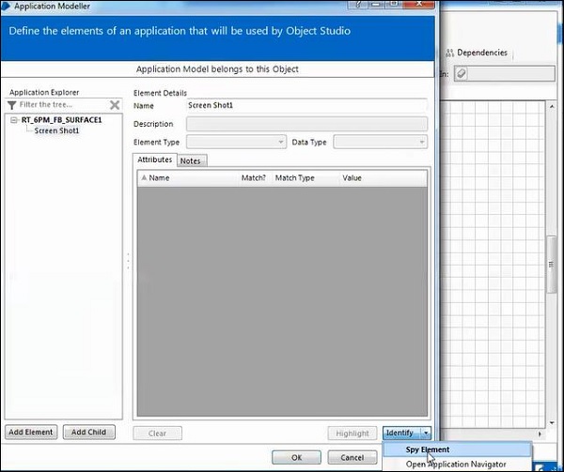Image resolution: width=564 pixels, height=472 pixels.
Task: Collapse the RT_6PM_FB_SURFACE1 tree node
Action: click(14, 120)
